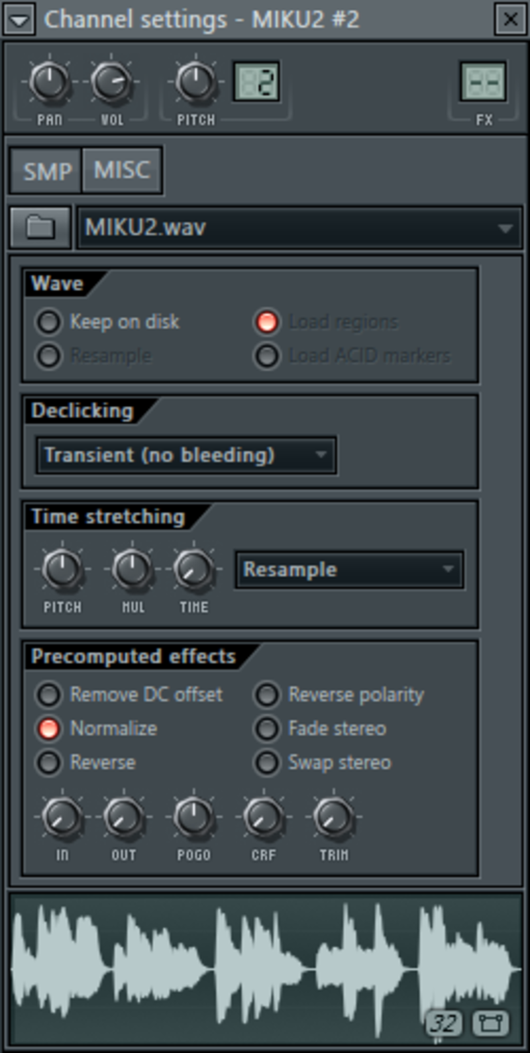This screenshot has width=530, height=1053.
Task: Expand the time stretching Resample dropdown
Action: click(349, 570)
